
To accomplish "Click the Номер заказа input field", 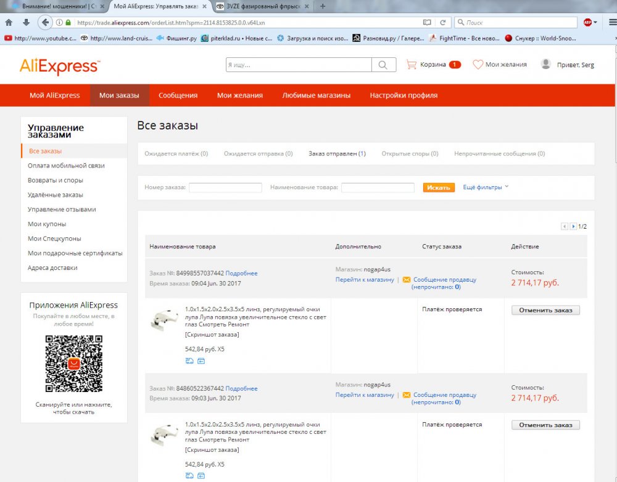I will point(225,187).
